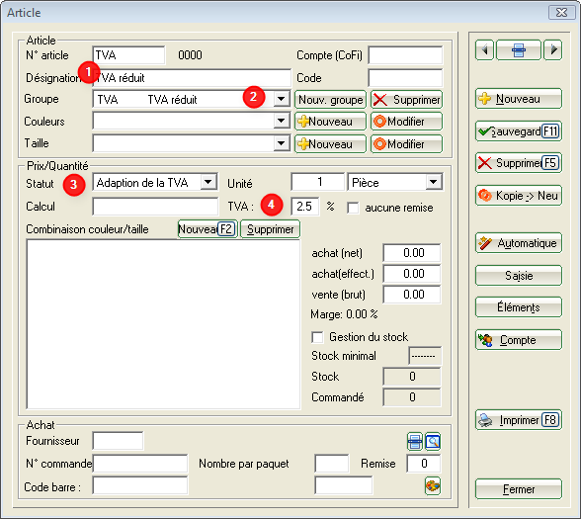Open the Statut dropdown list
581x519 pixels.
point(208,182)
